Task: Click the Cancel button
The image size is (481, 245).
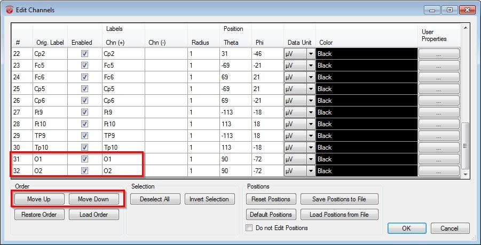Action: click(x=450, y=228)
